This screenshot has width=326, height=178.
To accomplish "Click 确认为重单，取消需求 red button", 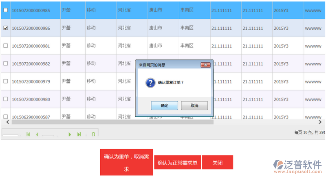I will (x=126, y=163).
